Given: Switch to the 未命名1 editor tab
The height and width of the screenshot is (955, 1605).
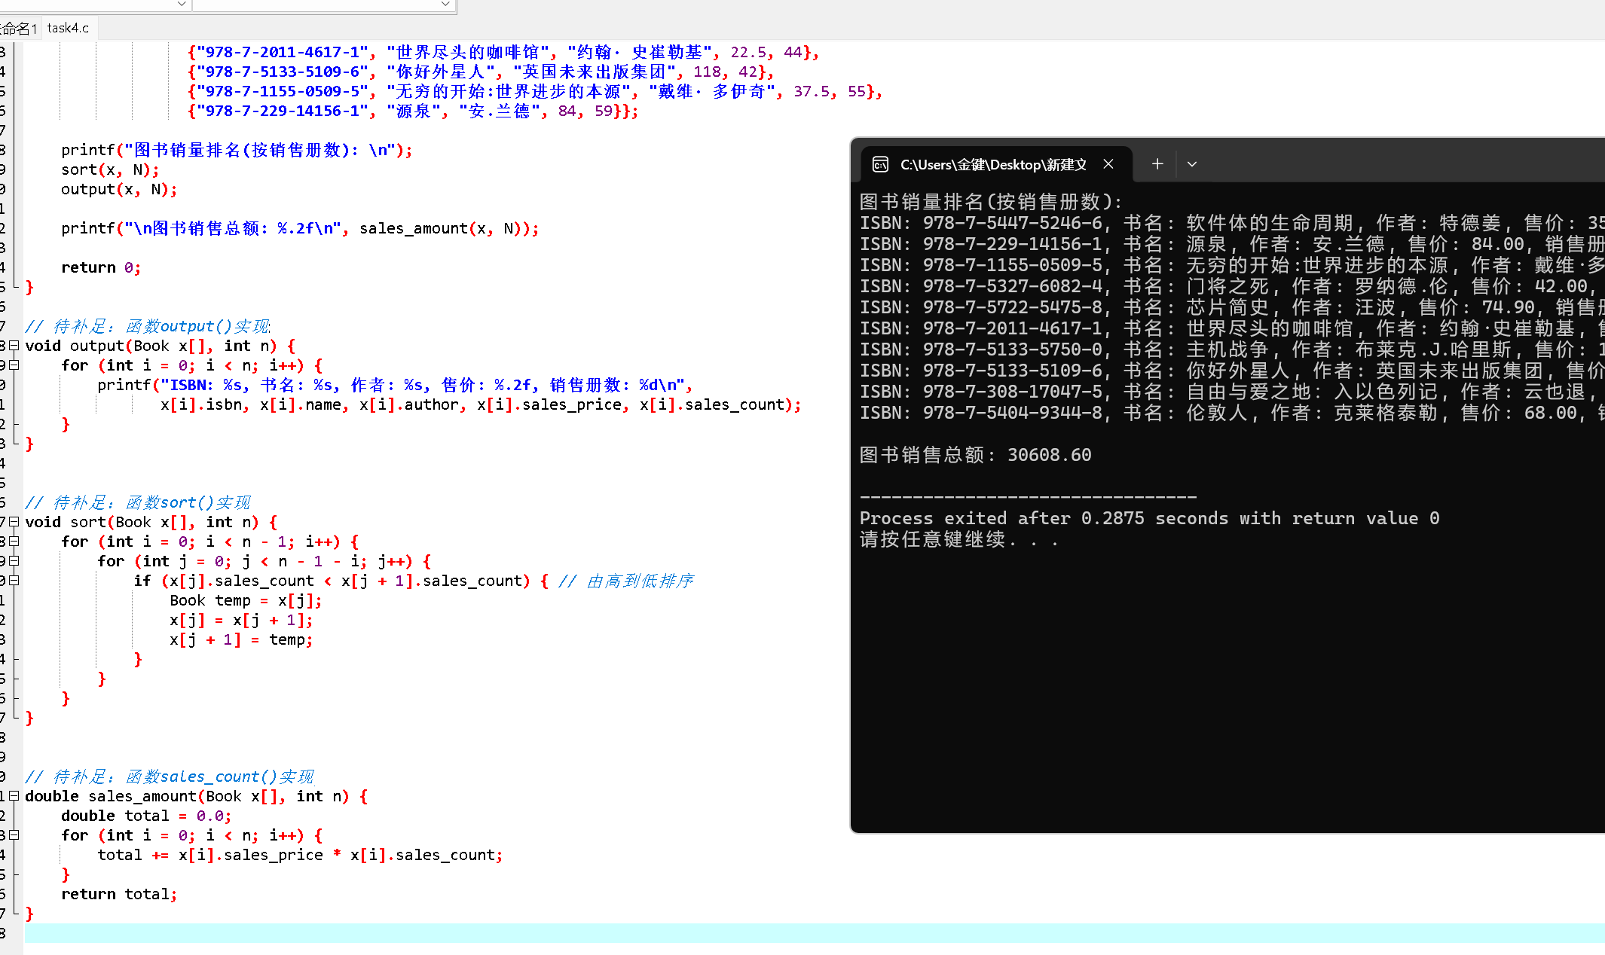Looking at the screenshot, I should point(18,28).
